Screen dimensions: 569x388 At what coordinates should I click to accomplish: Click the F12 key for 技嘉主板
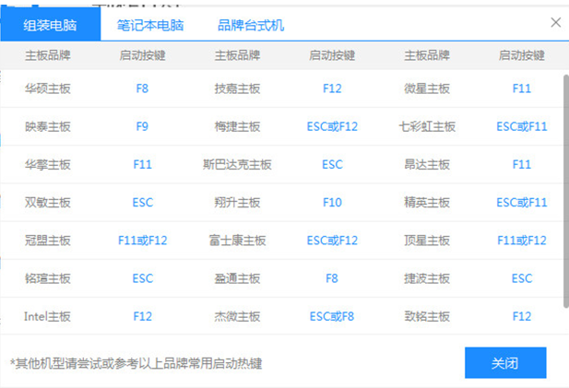[332, 88]
